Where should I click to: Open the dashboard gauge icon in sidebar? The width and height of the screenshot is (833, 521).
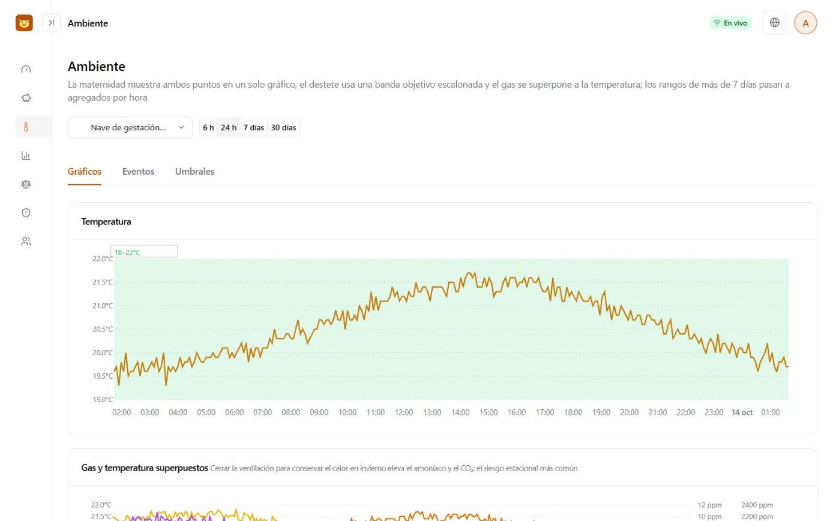[x=26, y=69]
